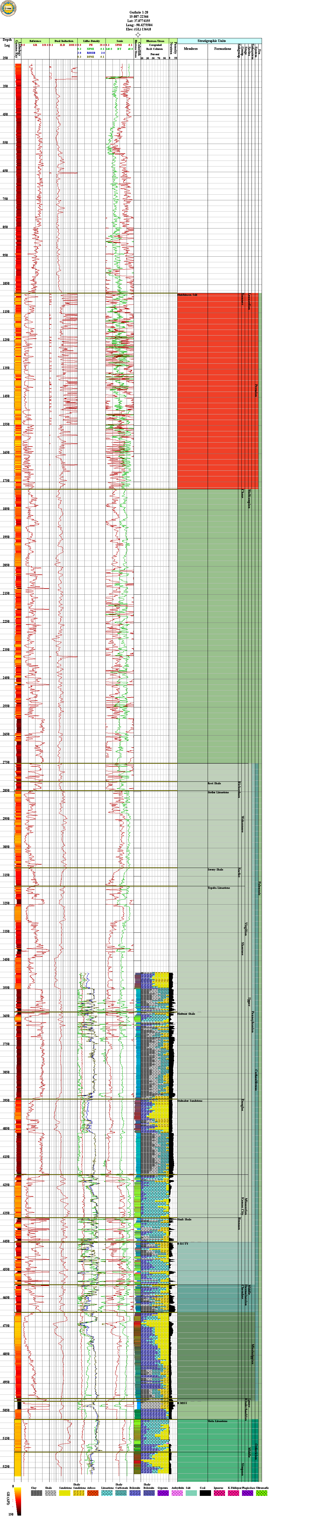
Task: Click the "Reference" track header
Action: [35, 41]
